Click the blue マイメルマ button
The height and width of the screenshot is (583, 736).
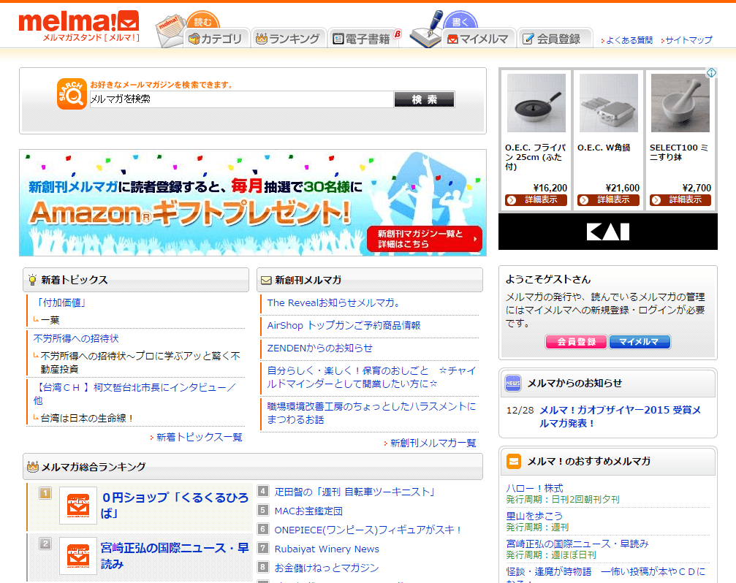(640, 342)
